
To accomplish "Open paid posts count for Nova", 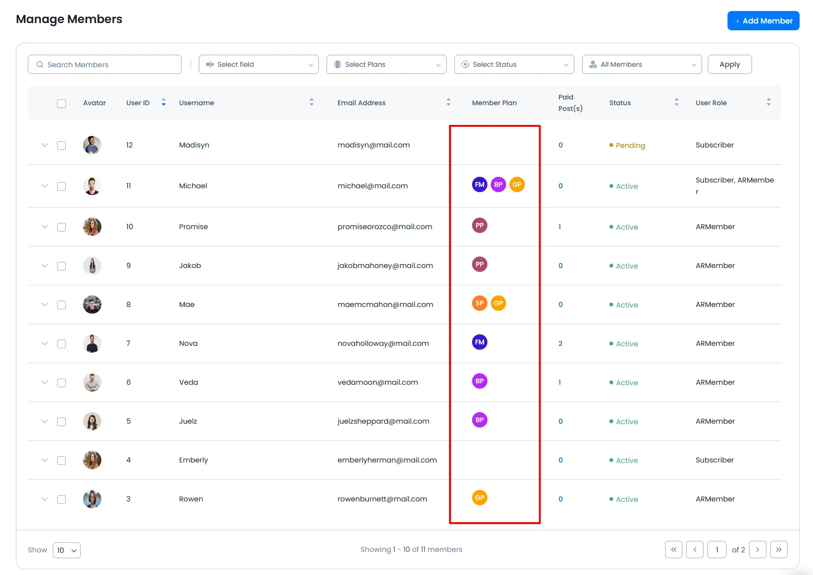I will 560,343.
